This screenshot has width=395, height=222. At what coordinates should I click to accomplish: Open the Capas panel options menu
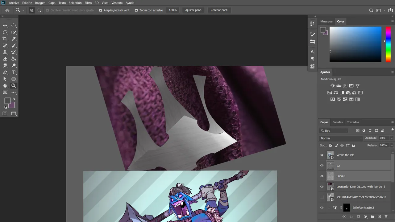[x=392, y=122]
